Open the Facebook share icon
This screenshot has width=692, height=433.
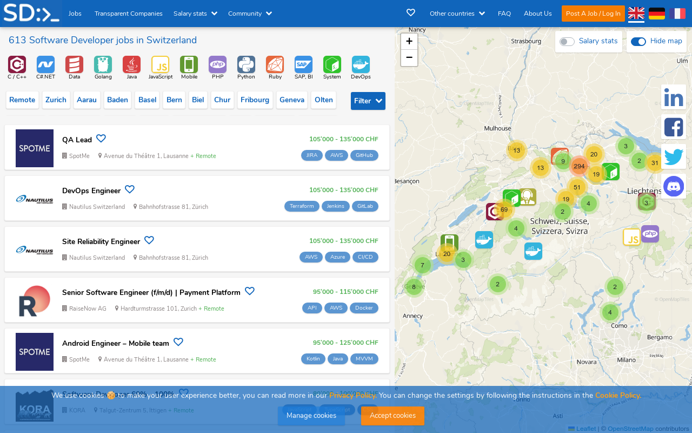[674, 127]
